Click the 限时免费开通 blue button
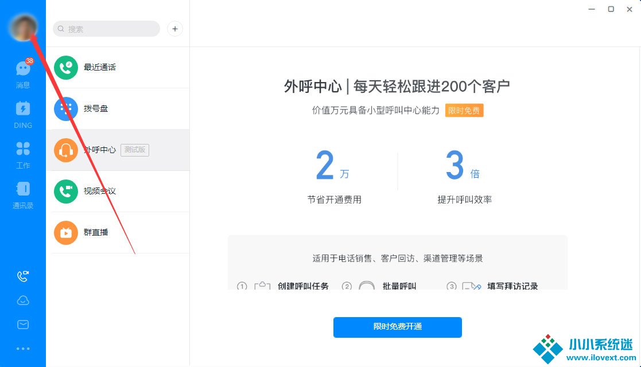The image size is (641, 367). pyautogui.click(x=397, y=327)
